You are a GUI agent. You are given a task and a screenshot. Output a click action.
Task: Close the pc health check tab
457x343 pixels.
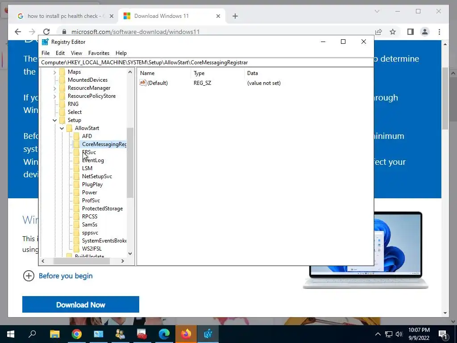111,17
